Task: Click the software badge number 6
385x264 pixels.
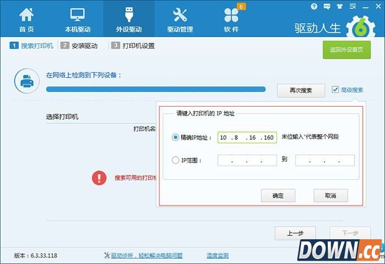Action: click(x=241, y=7)
